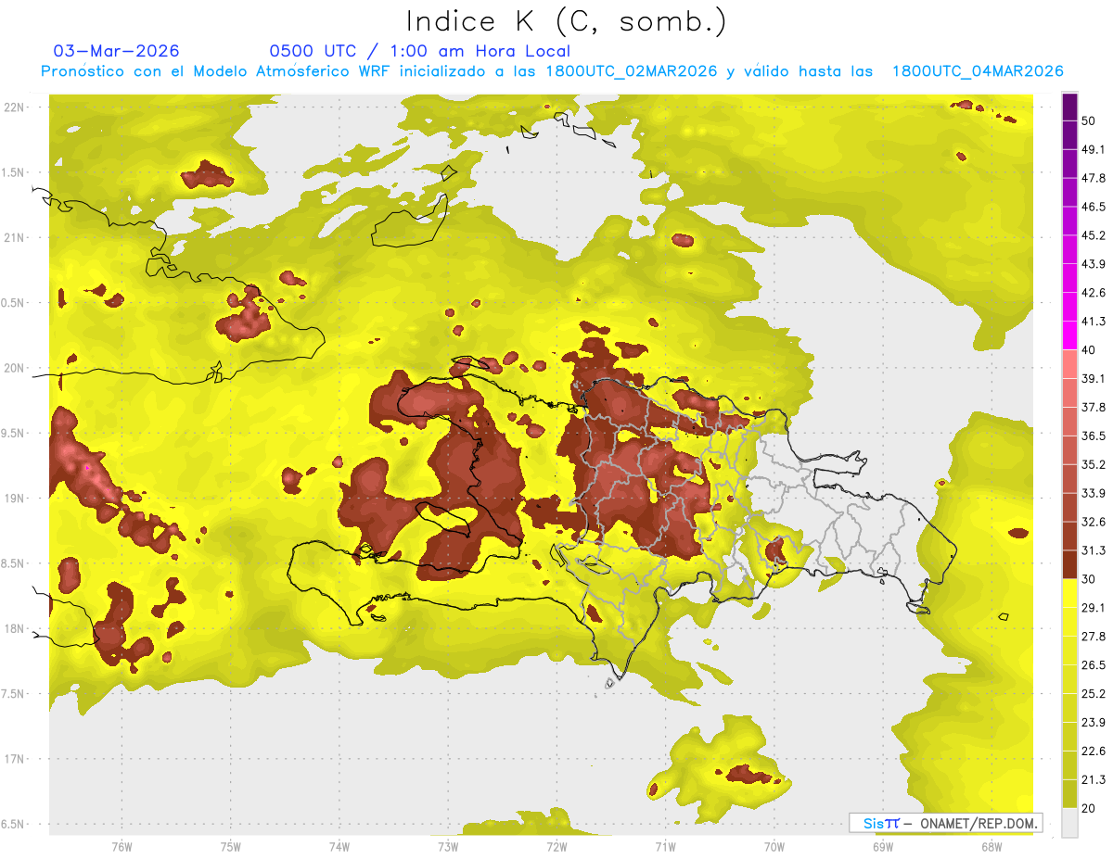The width and height of the screenshot is (1113, 859).
Task: Click the '68W' longitude axis label
Action: point(991,846)
